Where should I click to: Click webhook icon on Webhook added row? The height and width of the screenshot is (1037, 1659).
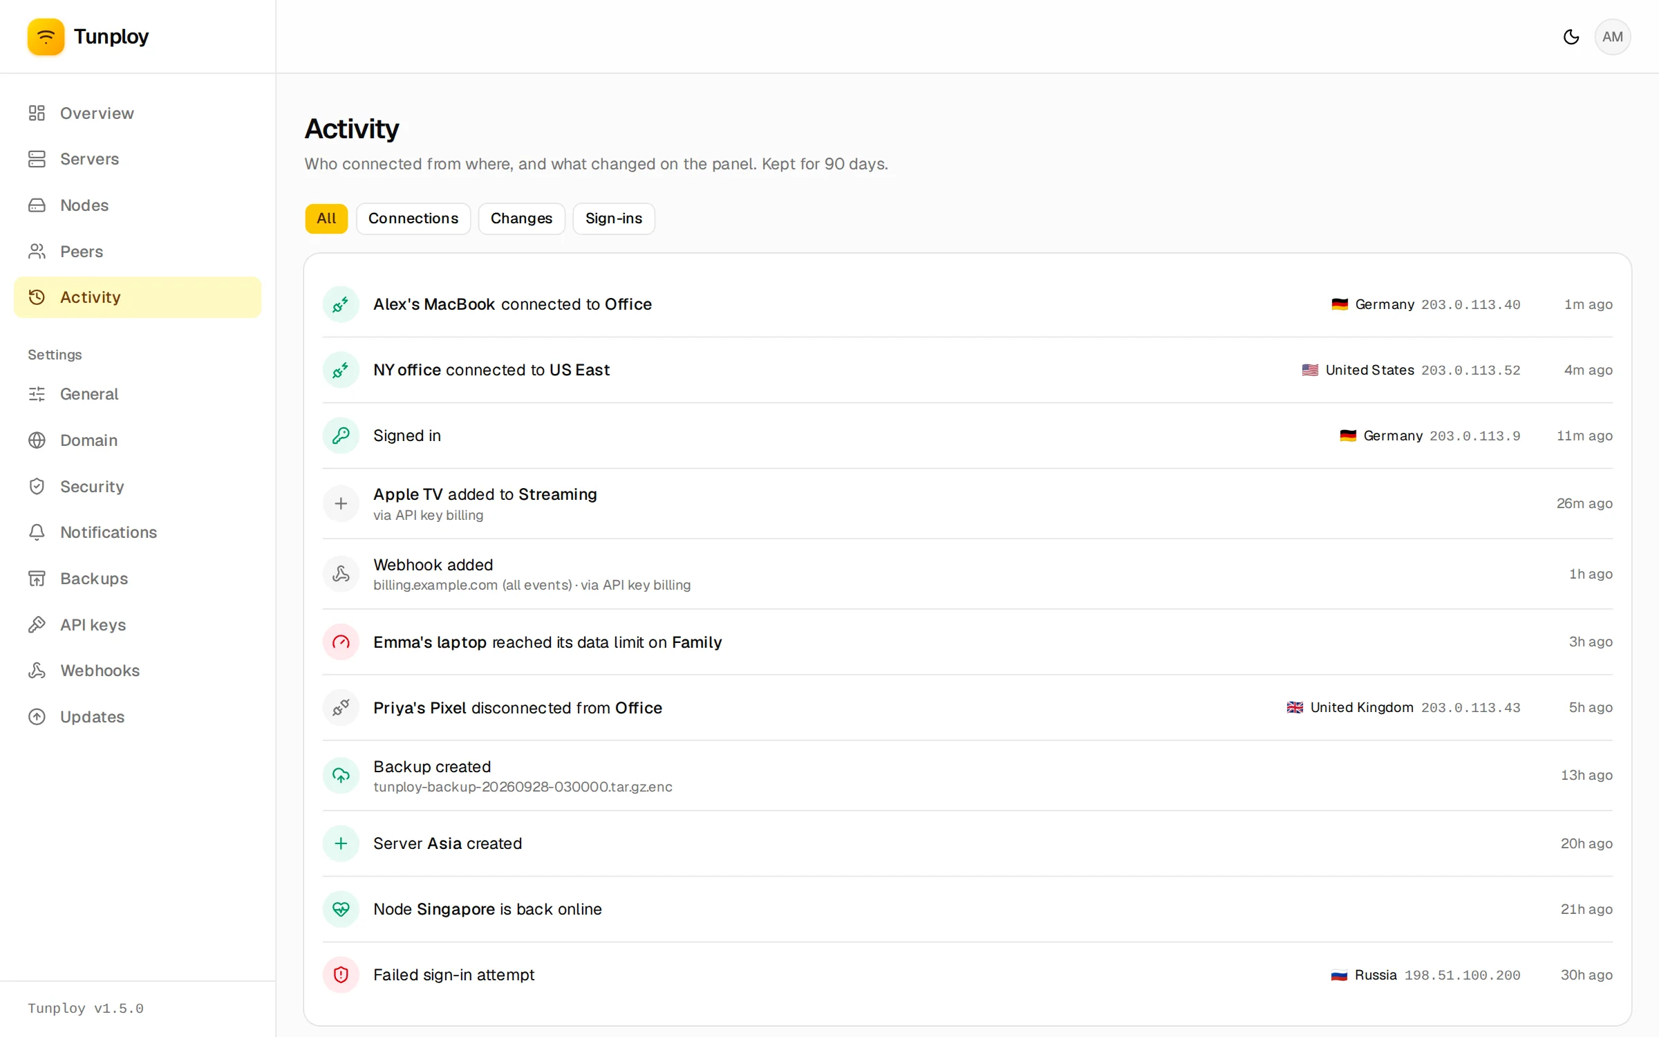[x=341, y=574]
